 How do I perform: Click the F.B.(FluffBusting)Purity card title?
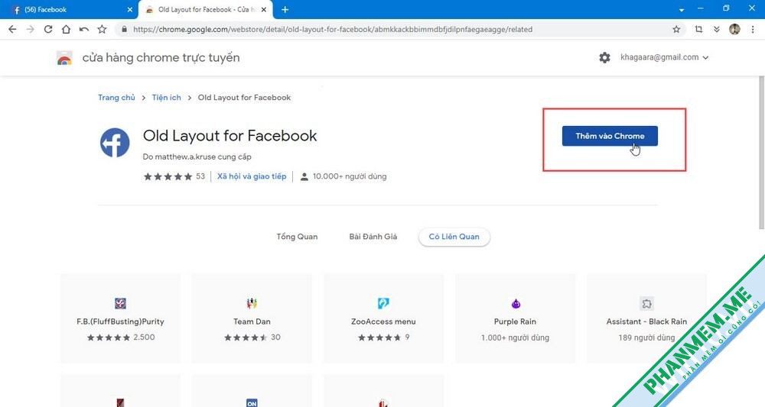point(121,321)
